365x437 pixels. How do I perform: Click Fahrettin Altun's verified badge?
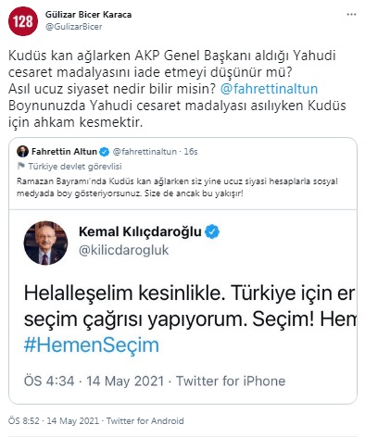pyautogui.click(x=105, y=152)
